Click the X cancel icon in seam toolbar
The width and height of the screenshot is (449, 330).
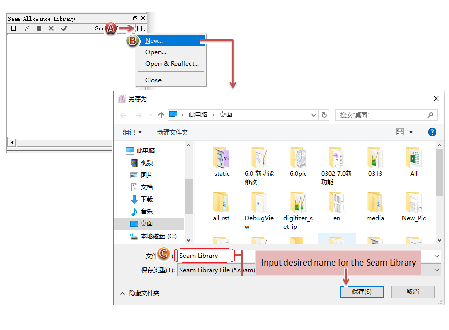pyautogui.click(x=51, y=29)
